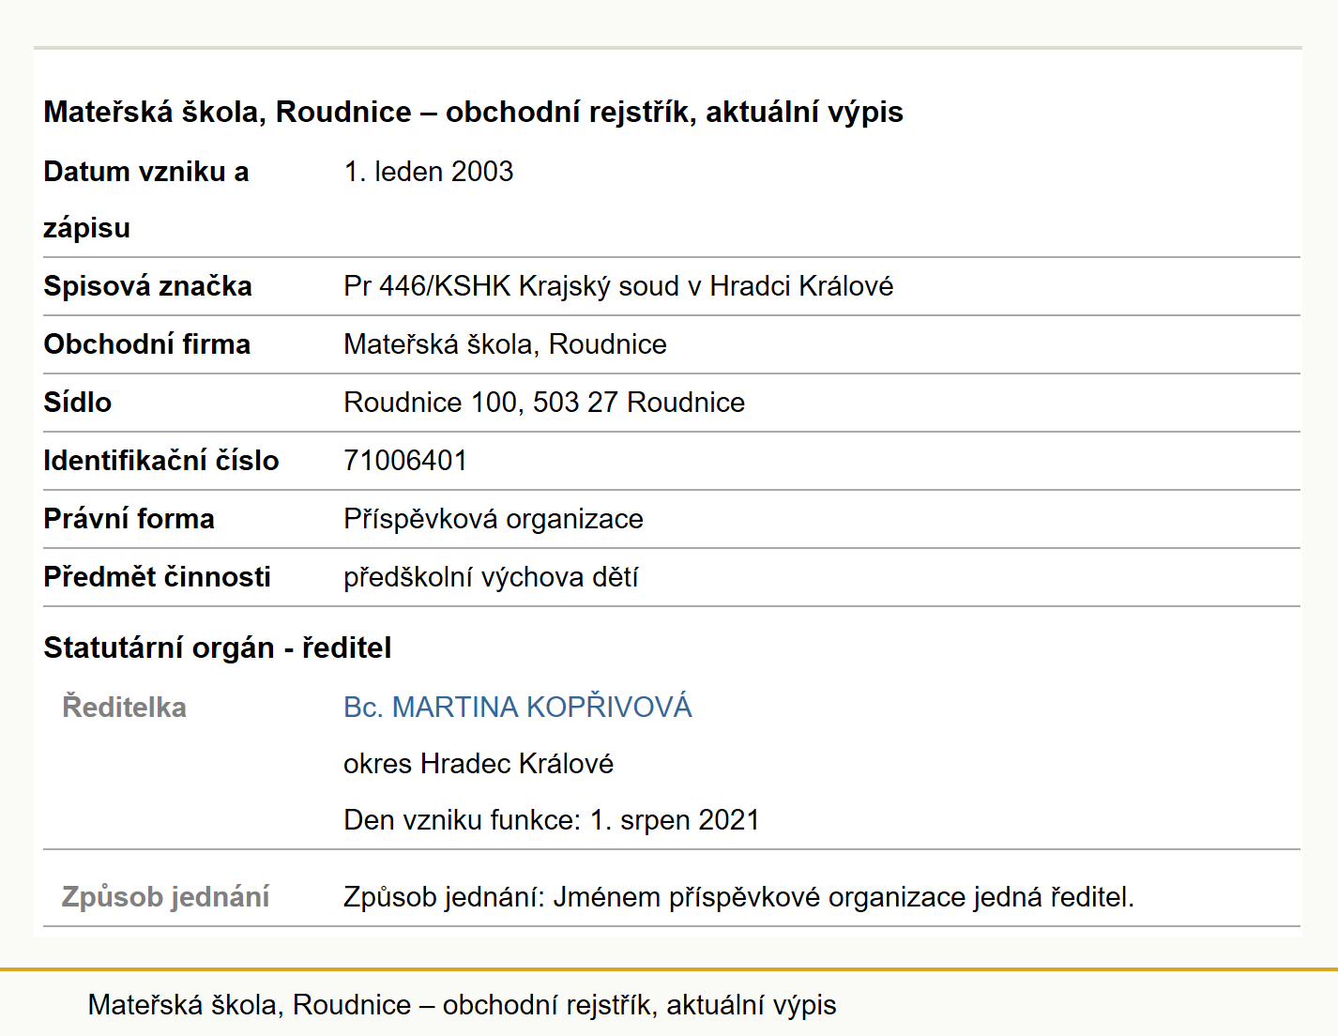Click the footer caption below the gold line
The image size is (1338, 1036).
(x=462, y=1005)
